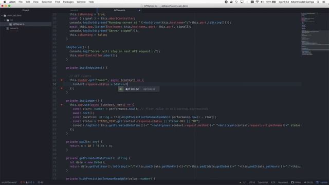The width and height of the screenshot is (329, 185).
Task: Open the Window menu
Action: click(81, 2)
